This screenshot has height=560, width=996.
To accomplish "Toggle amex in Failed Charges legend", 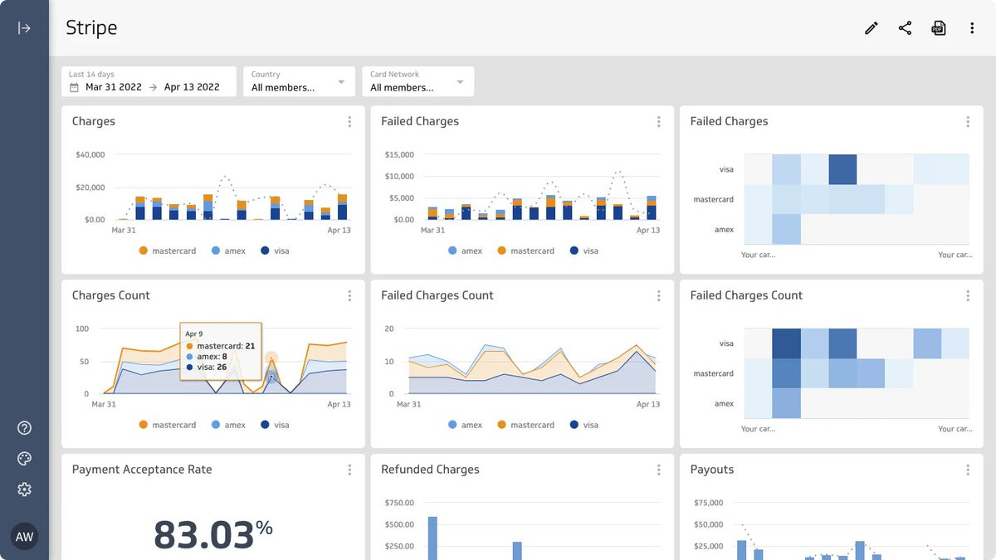I will pos(465,251).
